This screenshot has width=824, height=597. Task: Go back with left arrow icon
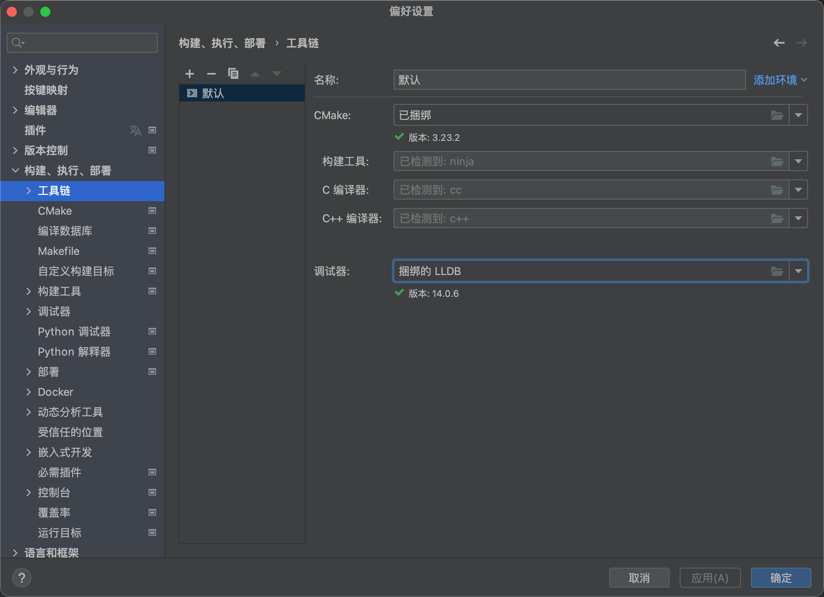pyautogui.click(x=779, y=43)
